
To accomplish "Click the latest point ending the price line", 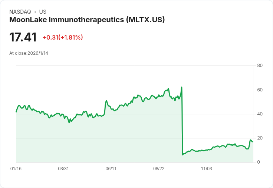I will click(x=253, y=141).
